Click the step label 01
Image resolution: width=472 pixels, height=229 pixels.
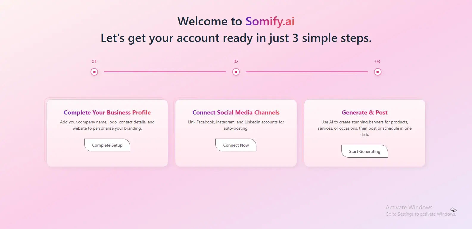click(94, 61)
